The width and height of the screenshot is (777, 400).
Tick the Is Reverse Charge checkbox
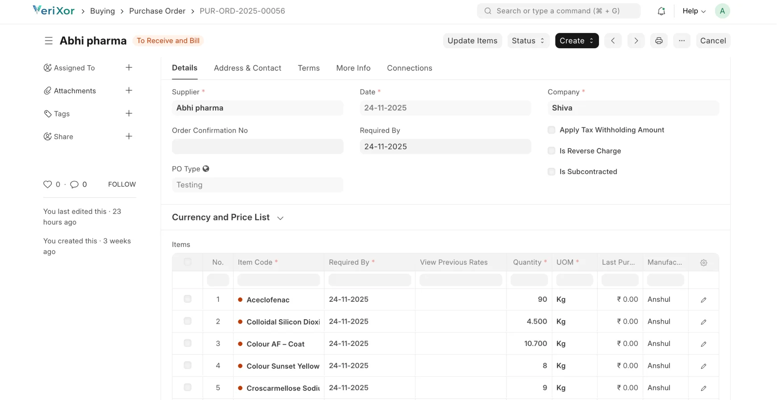552,151
